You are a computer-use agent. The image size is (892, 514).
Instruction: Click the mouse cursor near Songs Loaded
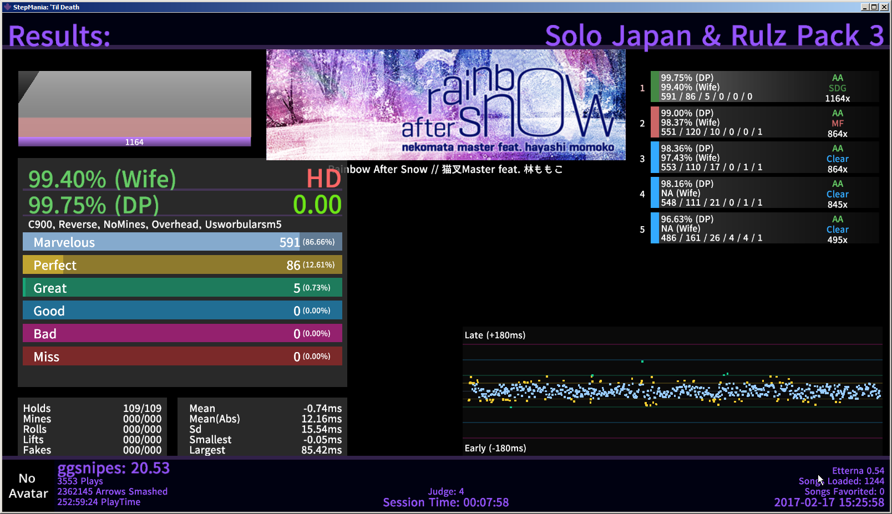[820, 480]
